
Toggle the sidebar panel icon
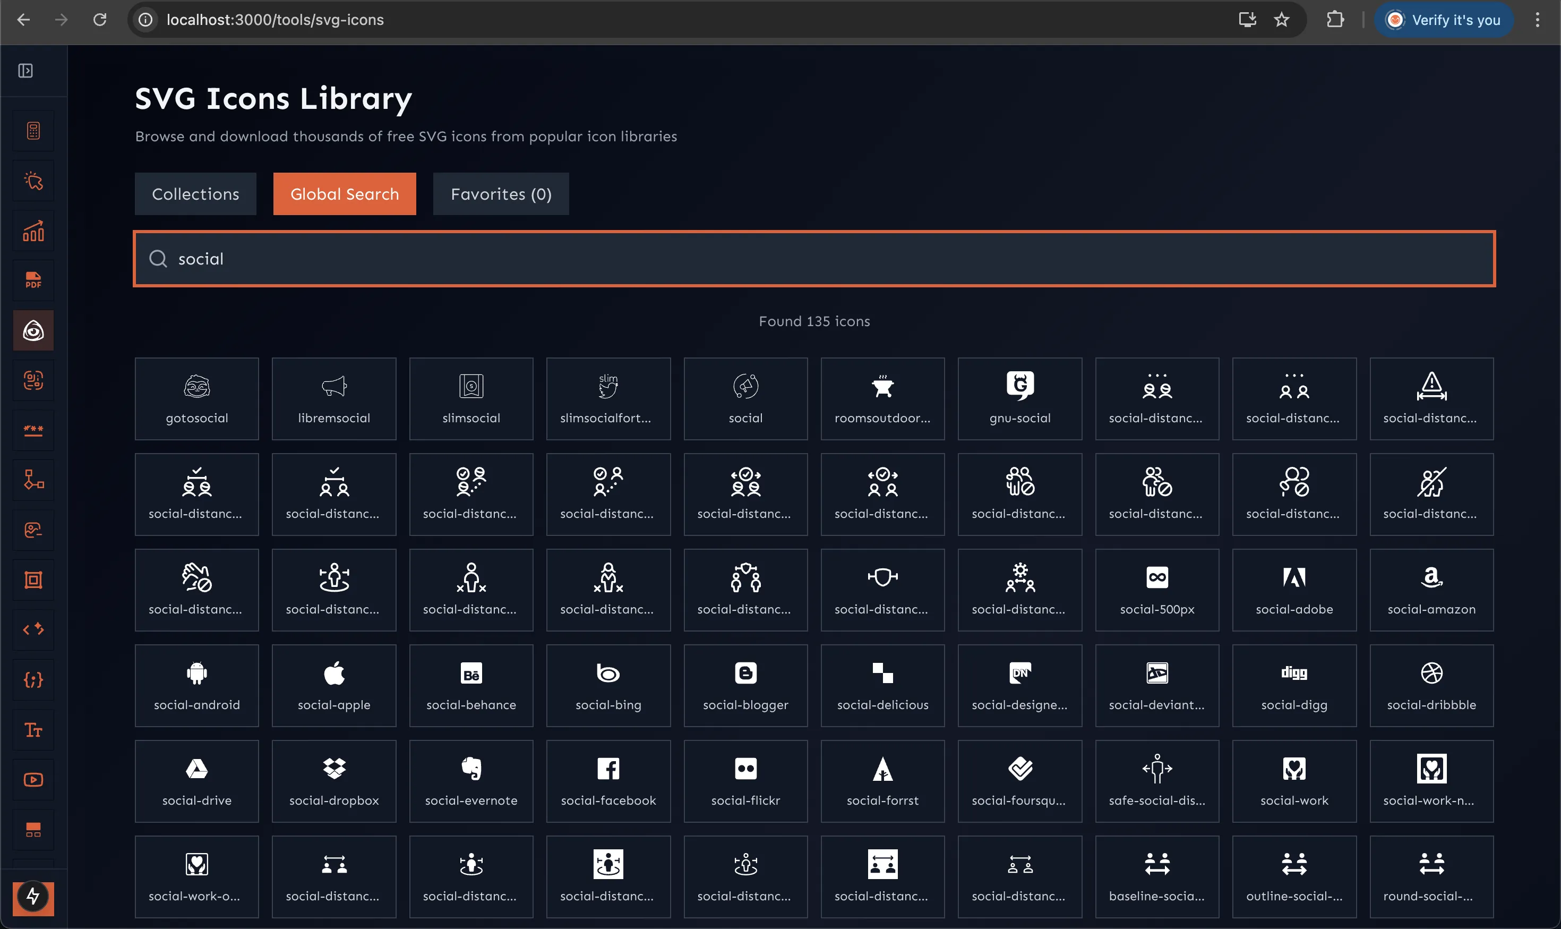pyautogui.click(x=25, y=71)
